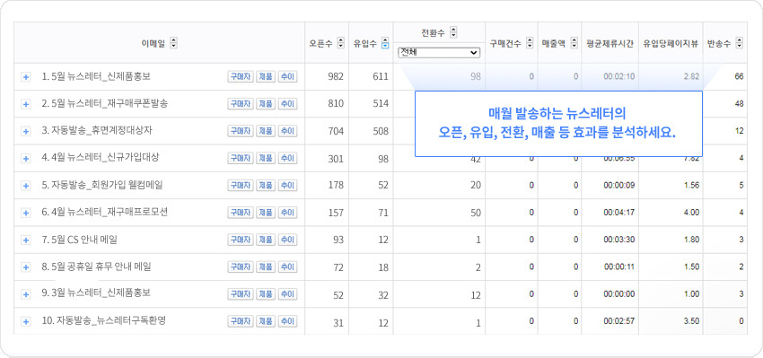Sort by 매출액 column icon
This screenshot has width=763, height=358.
(574, 43)
